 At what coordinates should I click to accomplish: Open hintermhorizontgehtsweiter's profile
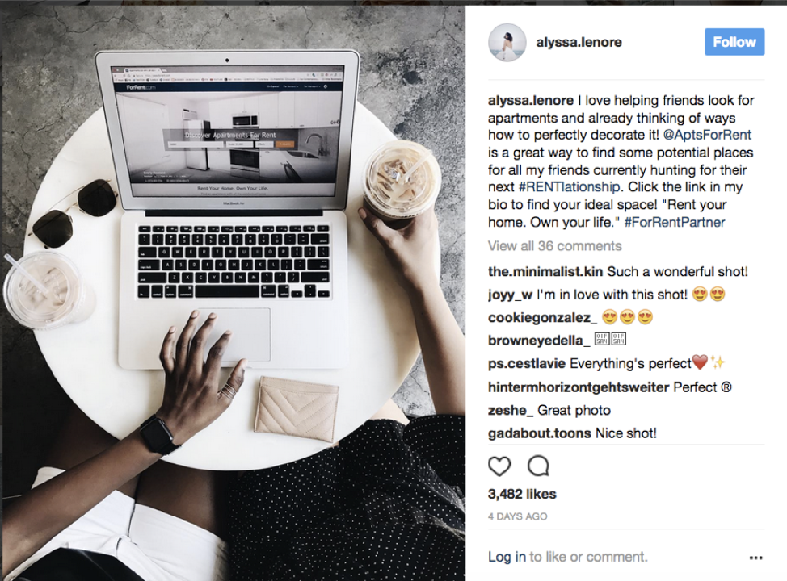tap(579, 387)
